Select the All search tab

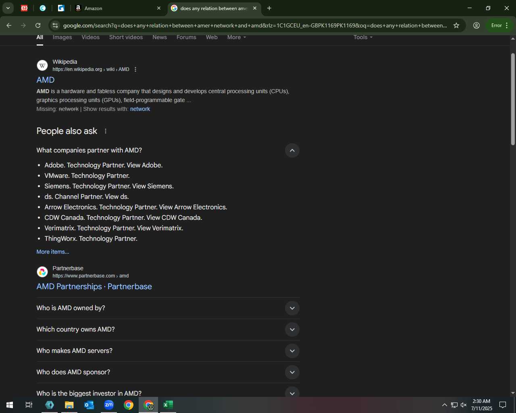tap(40, 37)
